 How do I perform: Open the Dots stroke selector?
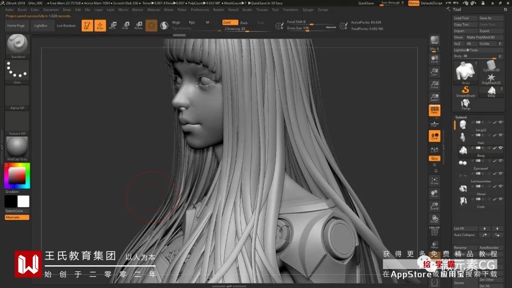pos(18,72)
